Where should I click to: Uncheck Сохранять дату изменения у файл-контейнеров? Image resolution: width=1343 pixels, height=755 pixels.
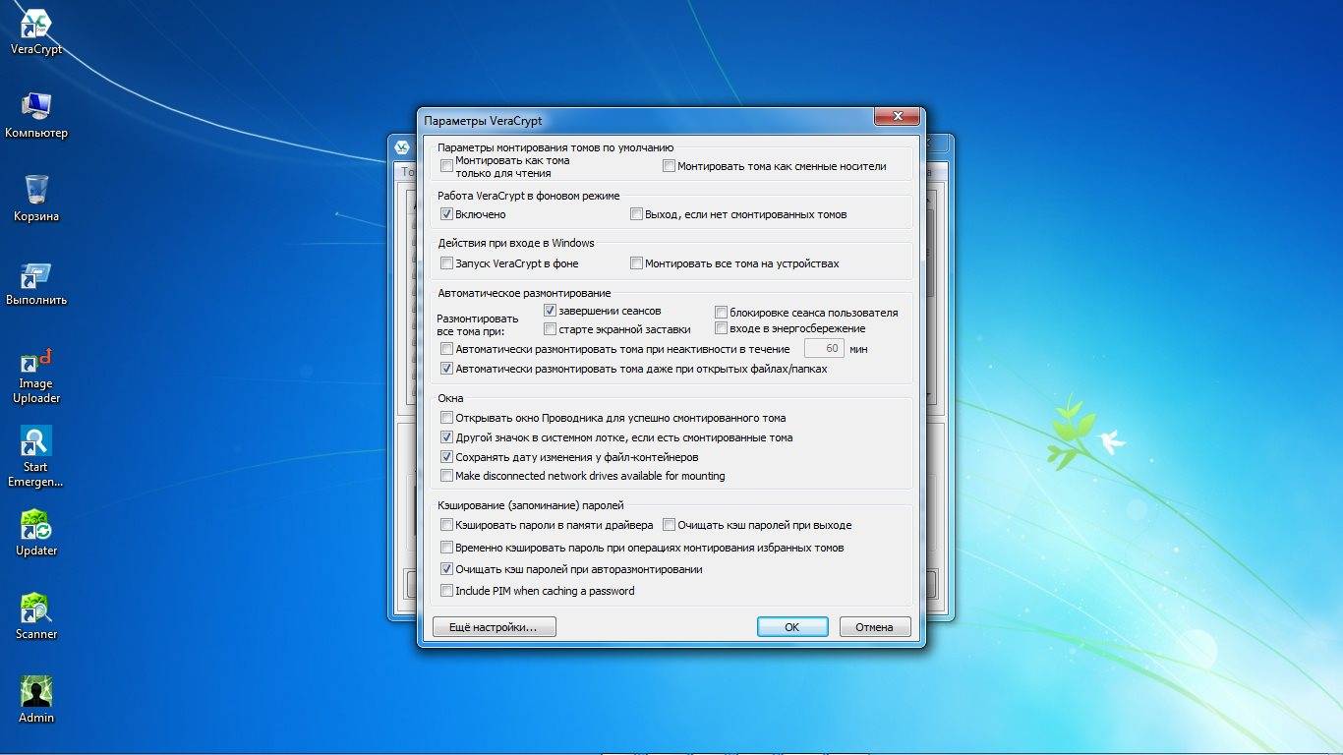click(447, 457)
